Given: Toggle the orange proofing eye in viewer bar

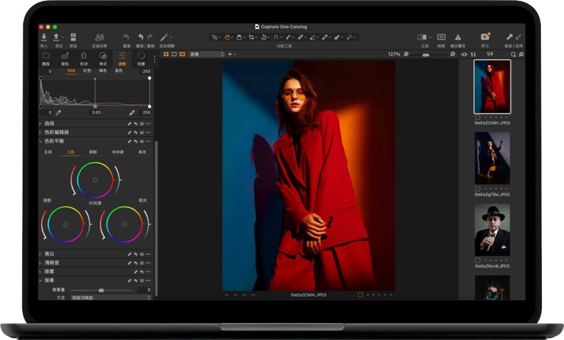Looking at the screenshot, I should 182,54.
